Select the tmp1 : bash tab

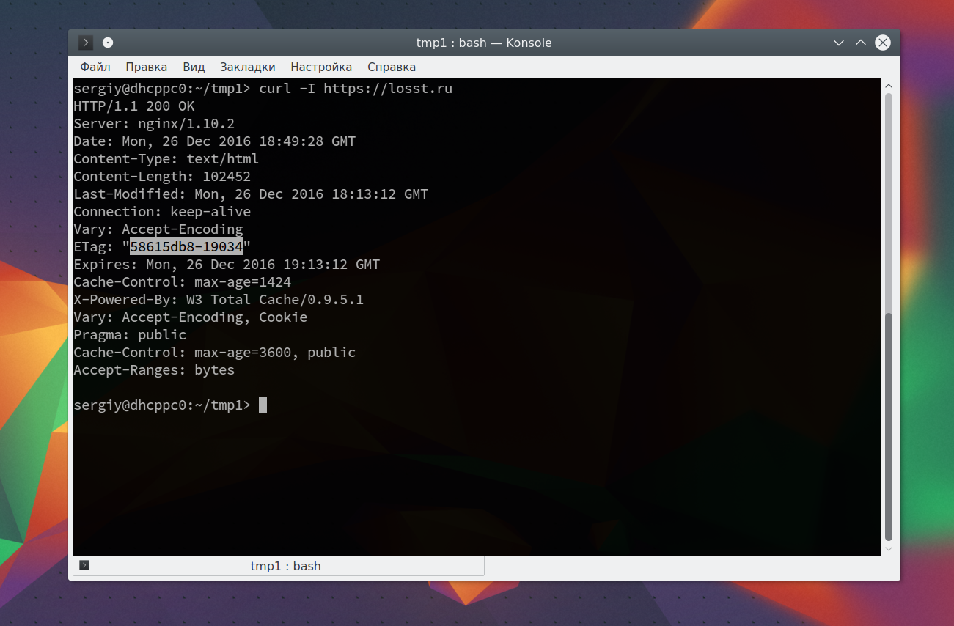click(x=279, y=566)
